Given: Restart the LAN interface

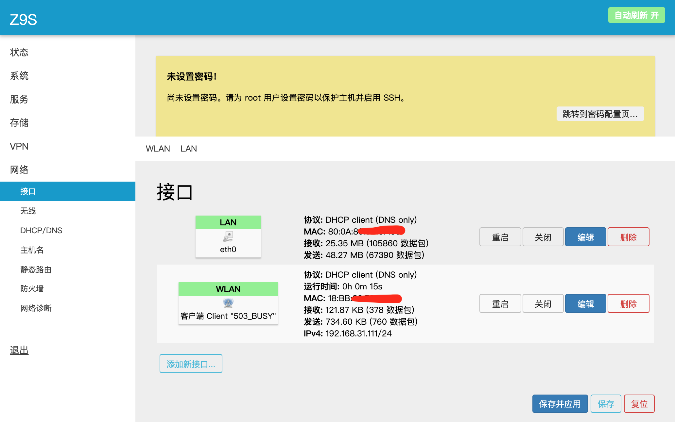Looking at the screenshot, I should tap(500, 237).
